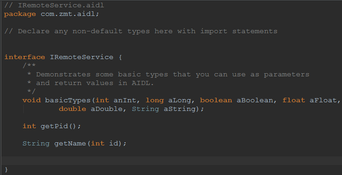Click the boolean keyword
The height and width of the screenshot is (175, 342).
(216, 100)
